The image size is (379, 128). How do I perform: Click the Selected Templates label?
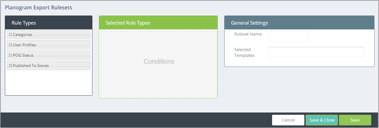tap(244, 52)
